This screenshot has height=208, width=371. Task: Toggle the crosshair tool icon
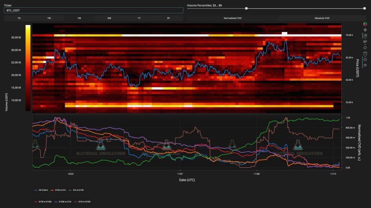coord(365,59)
